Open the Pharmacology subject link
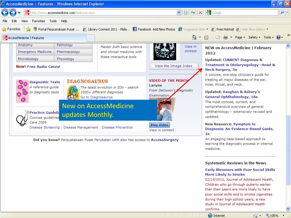This screenshot has height=218, width=291. pos(68,52)
